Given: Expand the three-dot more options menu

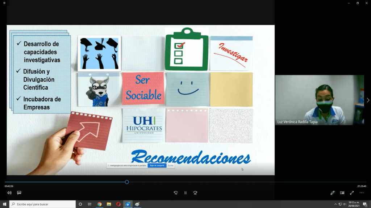Looking at the screenshot, I should coord(361,193).
